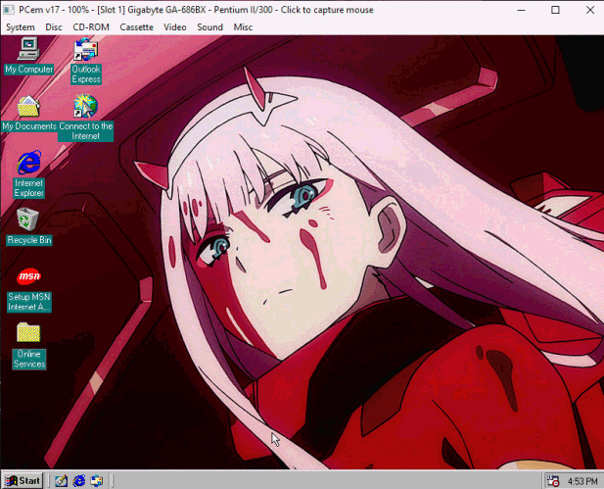Image resolution: width=604 pixels, height=489 pixels.
Task: Open the Video menu
Action: pos(175,27)
